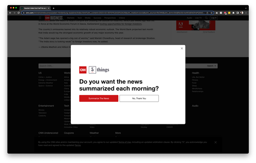
Task: Close the Gautam Adani article tab
Action: (49, 8)
